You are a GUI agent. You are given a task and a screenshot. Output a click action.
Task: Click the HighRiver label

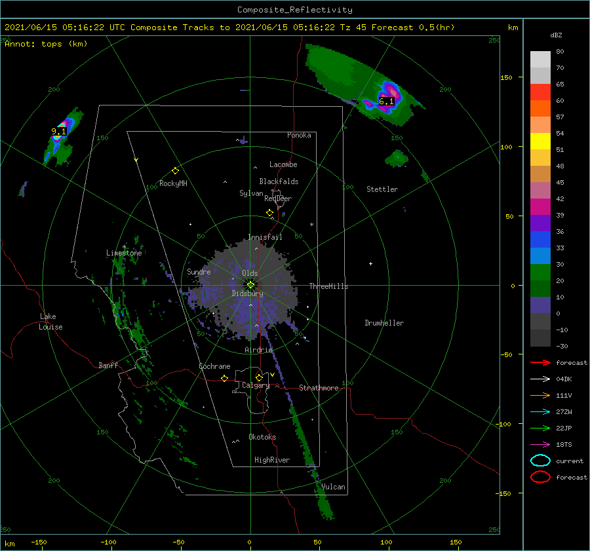point(272,460)
